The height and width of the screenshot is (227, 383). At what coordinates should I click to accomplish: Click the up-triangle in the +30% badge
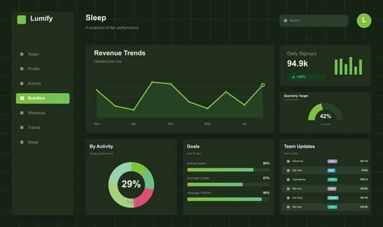293,77
